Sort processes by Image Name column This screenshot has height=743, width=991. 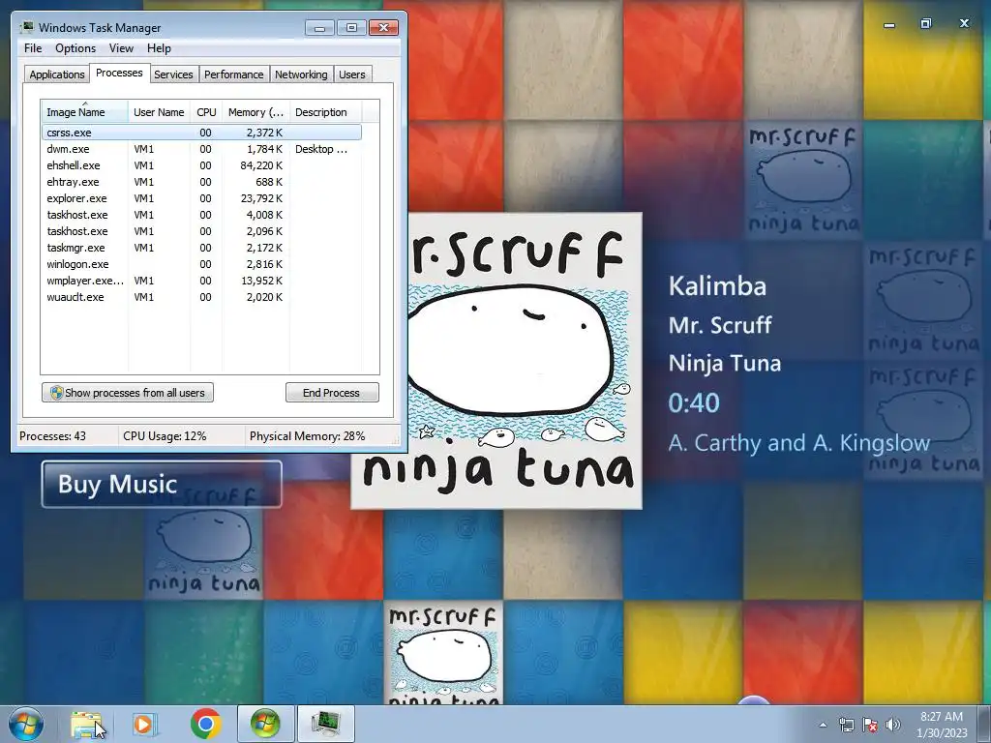click(x=84, y=112)
